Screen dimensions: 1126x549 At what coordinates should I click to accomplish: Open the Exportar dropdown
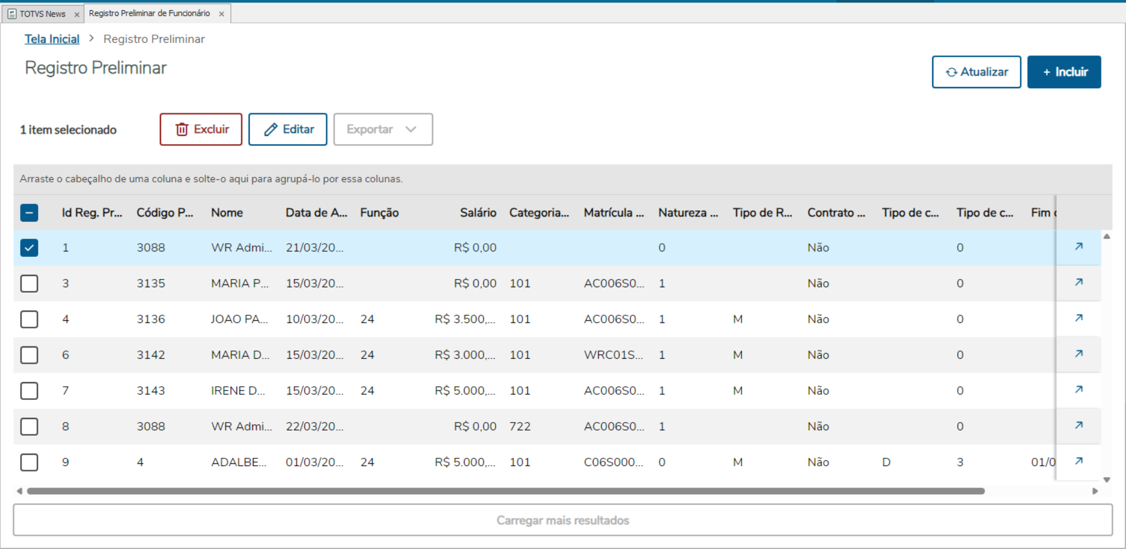(383, 129)
